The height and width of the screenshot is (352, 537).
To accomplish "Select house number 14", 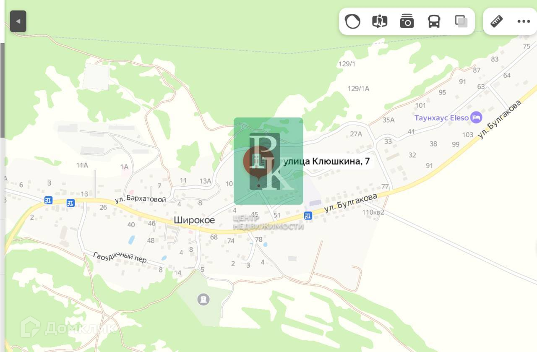I will click(178, 273).
